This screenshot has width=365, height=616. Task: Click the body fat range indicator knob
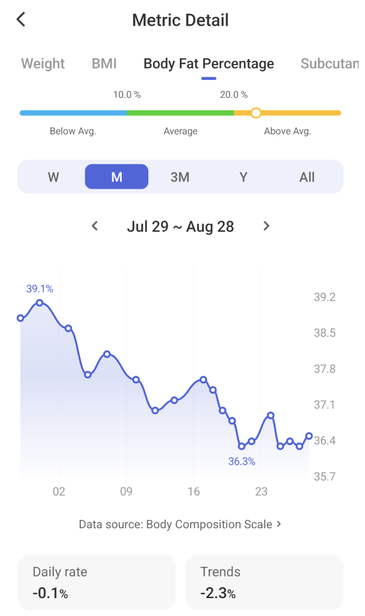[x=256, y=113]
